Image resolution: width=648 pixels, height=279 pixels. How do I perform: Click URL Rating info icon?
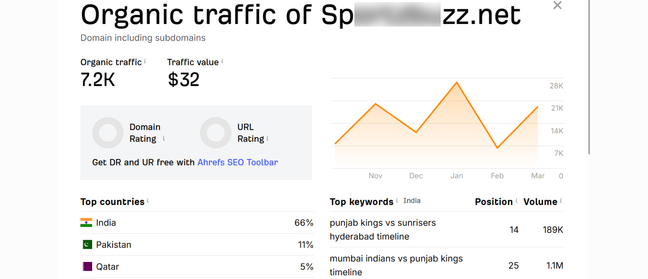pyautogui.click(x=268, y=138)
